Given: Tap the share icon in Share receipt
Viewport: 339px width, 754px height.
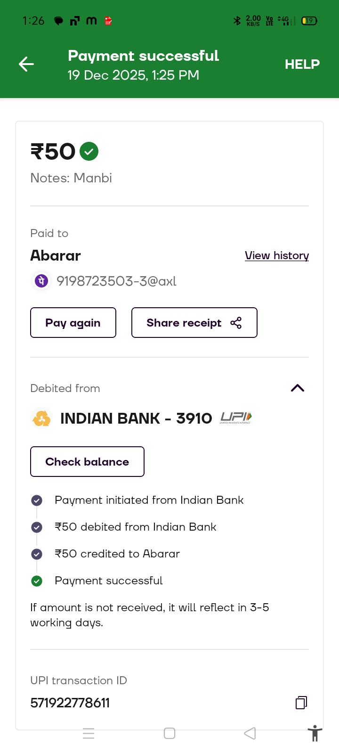Looking at the screenshot, I should coord(236,323).
